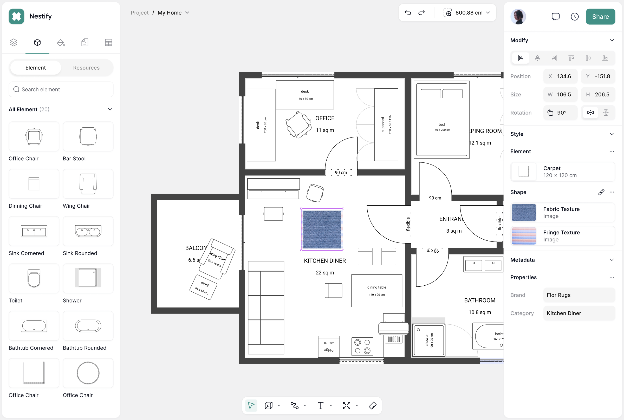Click the Share button

click(600, 17)
